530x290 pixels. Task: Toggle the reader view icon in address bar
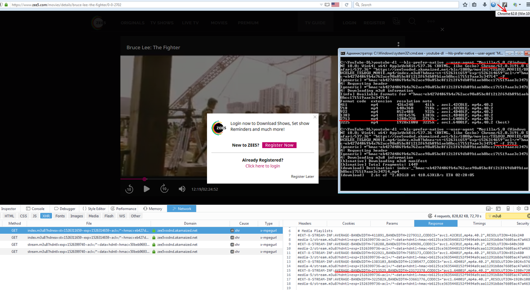tap(327, 5)
